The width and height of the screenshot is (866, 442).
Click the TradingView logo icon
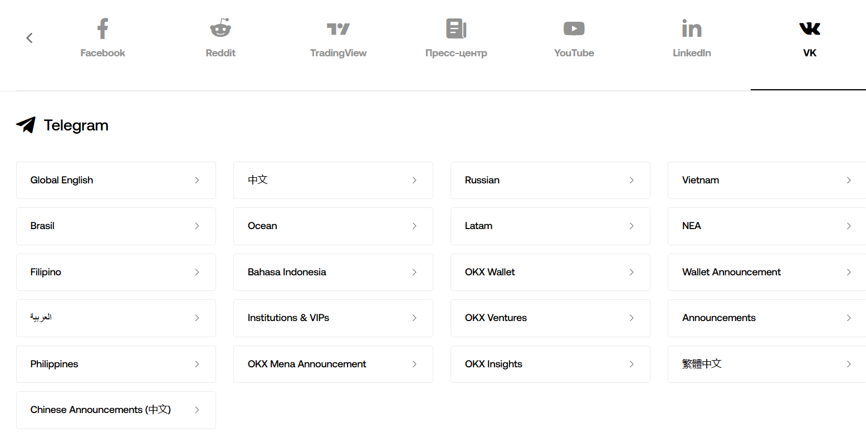click(338, 28)
